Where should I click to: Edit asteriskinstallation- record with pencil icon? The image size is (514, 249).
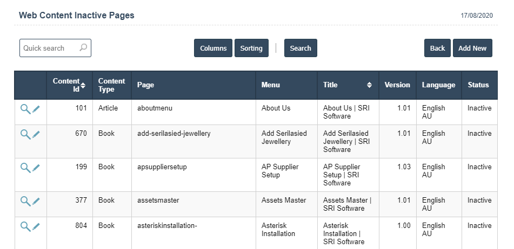(36, 226)
